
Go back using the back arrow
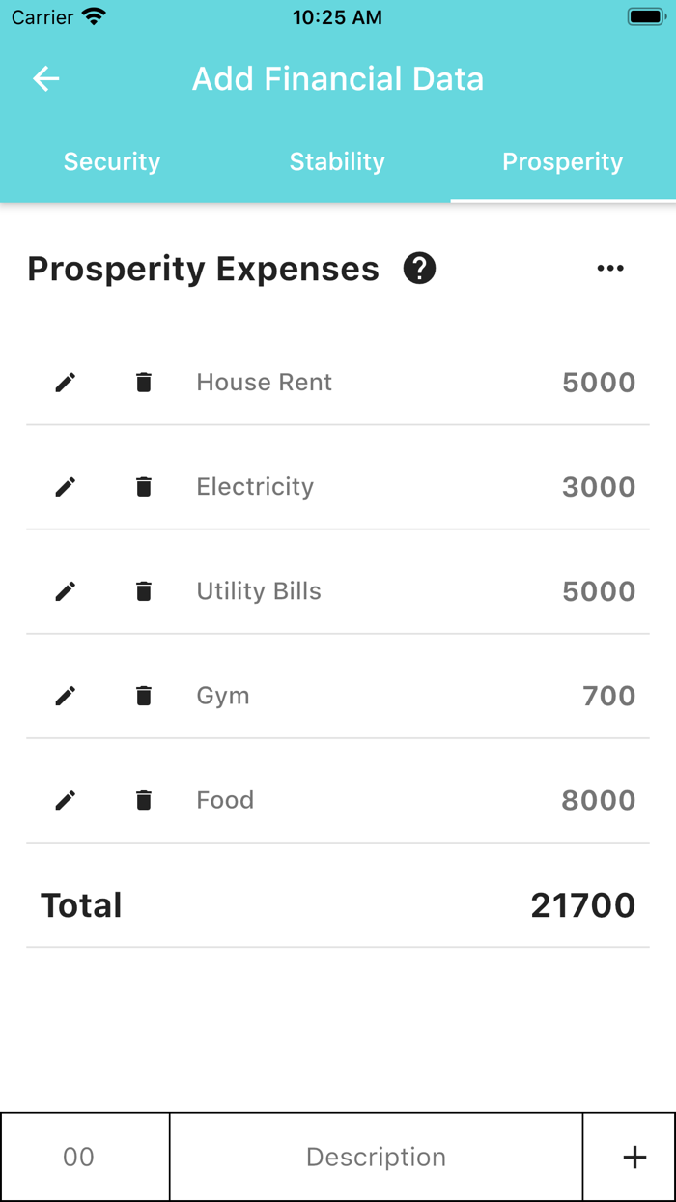(x=45, y=78)
